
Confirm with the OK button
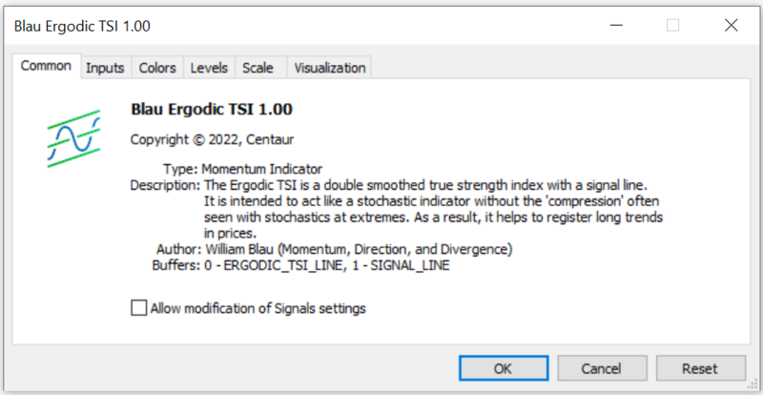[x=502, y=368]
